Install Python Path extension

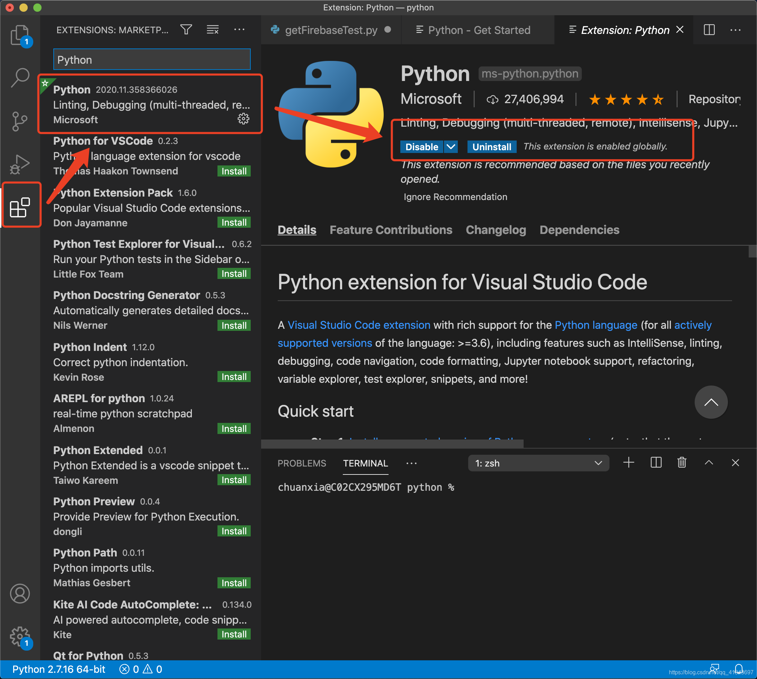coord(234,583)
